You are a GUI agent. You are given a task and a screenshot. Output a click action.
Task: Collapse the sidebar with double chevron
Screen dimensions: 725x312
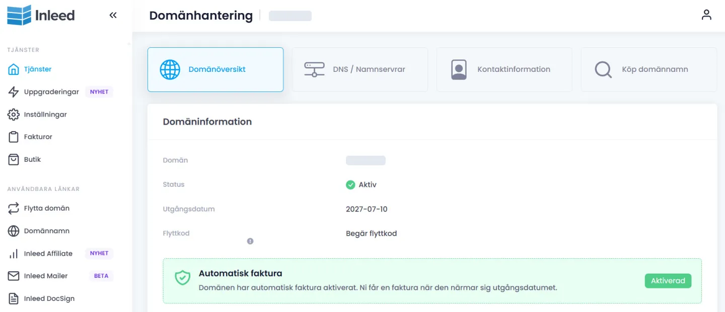click(x=113, y=15)
